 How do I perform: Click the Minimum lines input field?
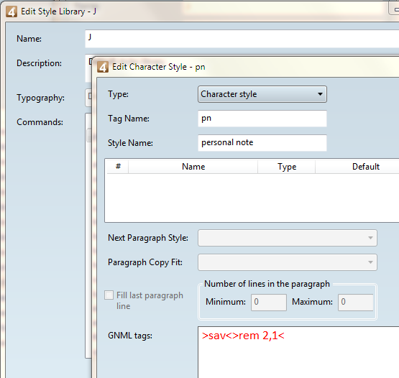269,303
